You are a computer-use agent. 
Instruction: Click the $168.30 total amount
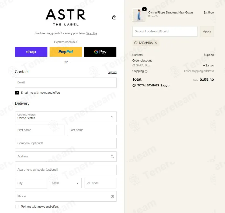[x=207, y=79]
